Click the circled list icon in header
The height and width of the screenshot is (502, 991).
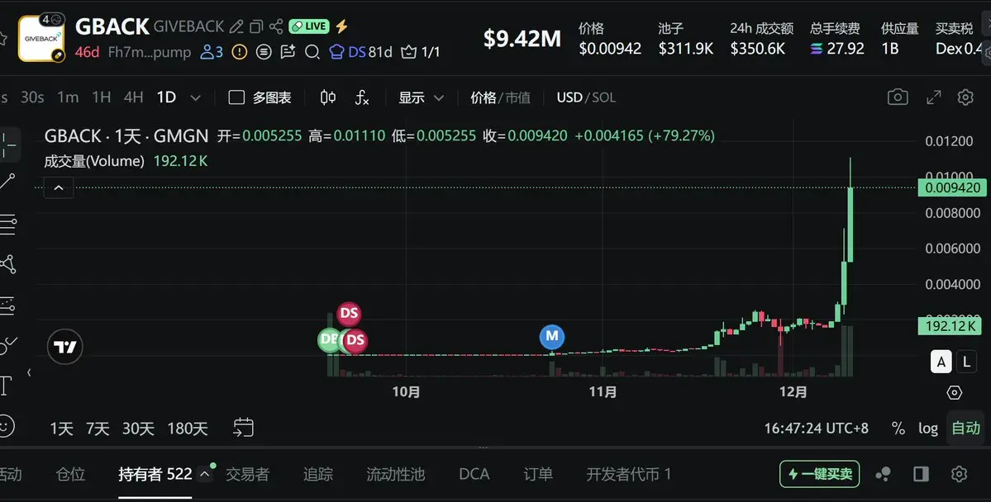pyautogui.click(x=264, y=52)
